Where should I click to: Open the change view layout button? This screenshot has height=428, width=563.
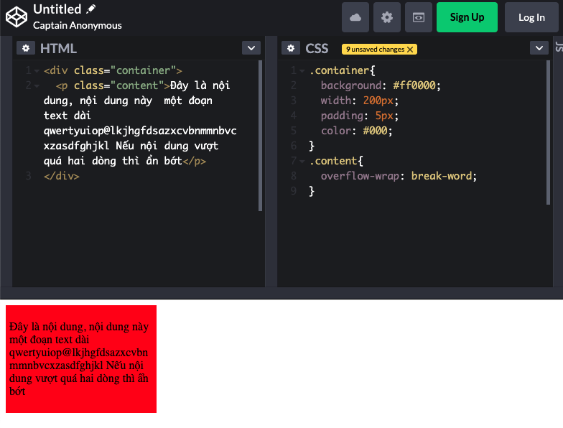(x=419, y=17)
